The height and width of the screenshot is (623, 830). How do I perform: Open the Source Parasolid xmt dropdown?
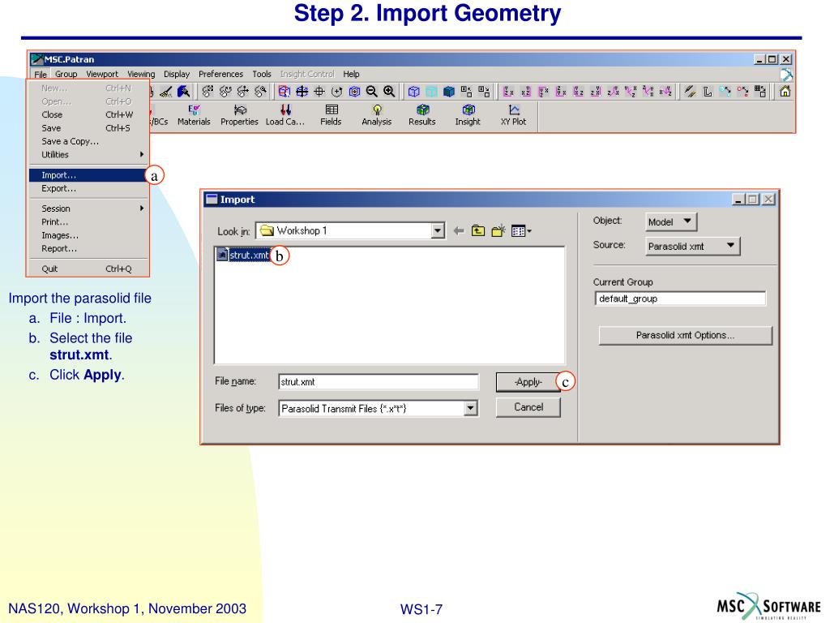coord(692,246)
